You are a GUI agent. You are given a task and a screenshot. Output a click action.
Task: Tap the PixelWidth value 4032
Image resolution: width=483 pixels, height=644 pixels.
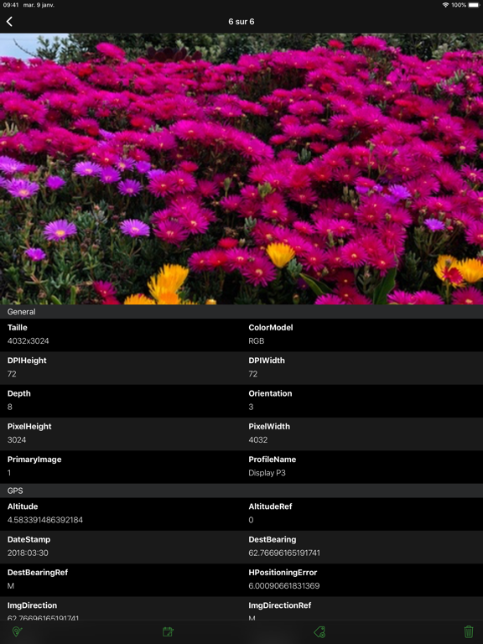(x=258, y=440)
